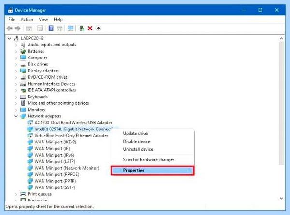290x215 pixels.
Task: Click the Disable device down-arrow toolbar icon
Action: click(x=99, y=29)
